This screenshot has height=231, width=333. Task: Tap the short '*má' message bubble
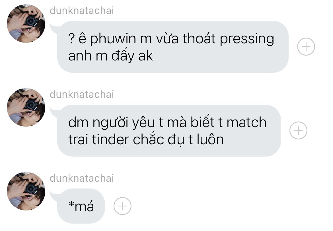[x=81, y=206]
